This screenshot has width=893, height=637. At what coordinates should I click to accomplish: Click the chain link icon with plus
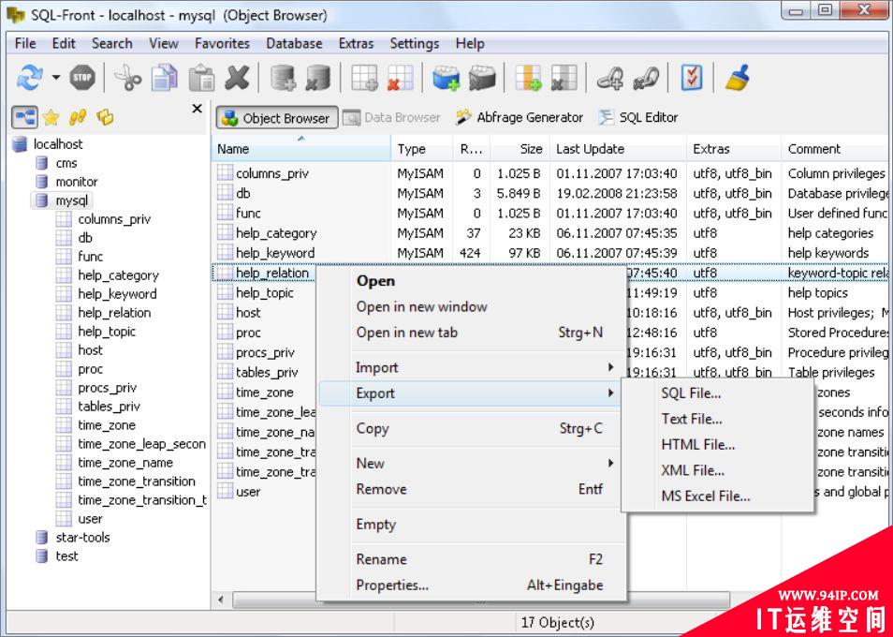point(610,78)
